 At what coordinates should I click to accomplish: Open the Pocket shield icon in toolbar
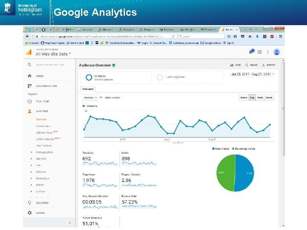243,36
